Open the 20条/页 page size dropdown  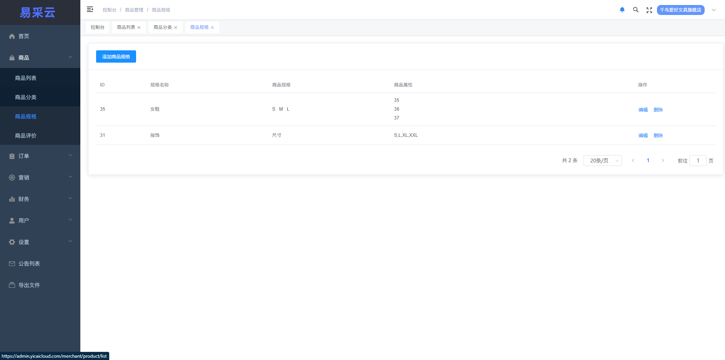click(602, 161)
